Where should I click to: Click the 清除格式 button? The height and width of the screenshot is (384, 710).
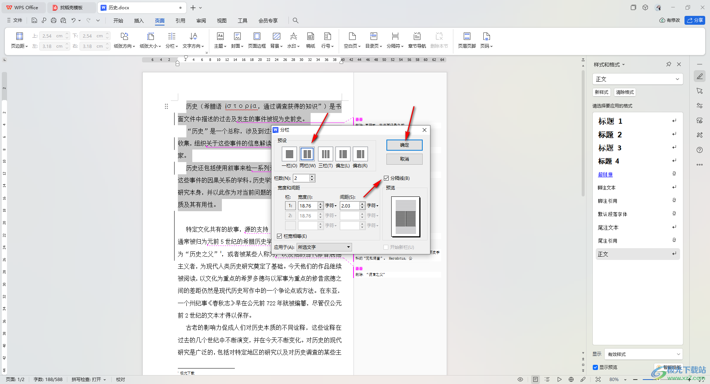[x=625, y=92]
